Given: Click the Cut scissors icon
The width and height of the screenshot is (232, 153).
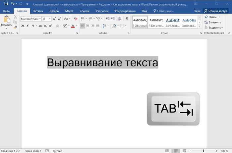Looking at the screenshot, I should coord(16,17).
